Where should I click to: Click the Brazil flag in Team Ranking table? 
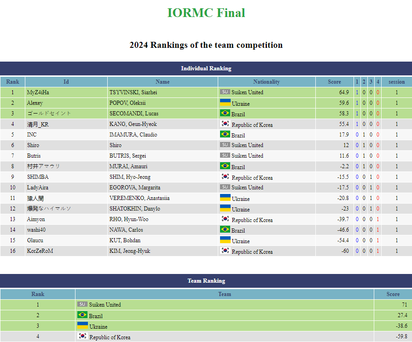click(x=82, y=315)
